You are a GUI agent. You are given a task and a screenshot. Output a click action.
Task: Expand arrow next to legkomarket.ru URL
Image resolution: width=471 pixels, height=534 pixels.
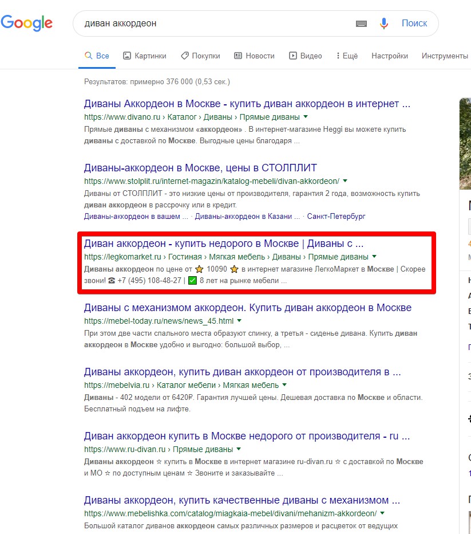(374, 257)
